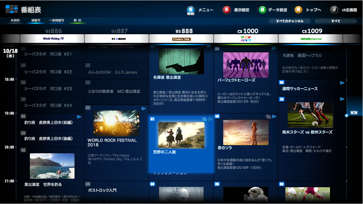This screenshot has height=204, width=363.
Task: Open the fishing boat sea thumbnail
Action: (52, 166)
